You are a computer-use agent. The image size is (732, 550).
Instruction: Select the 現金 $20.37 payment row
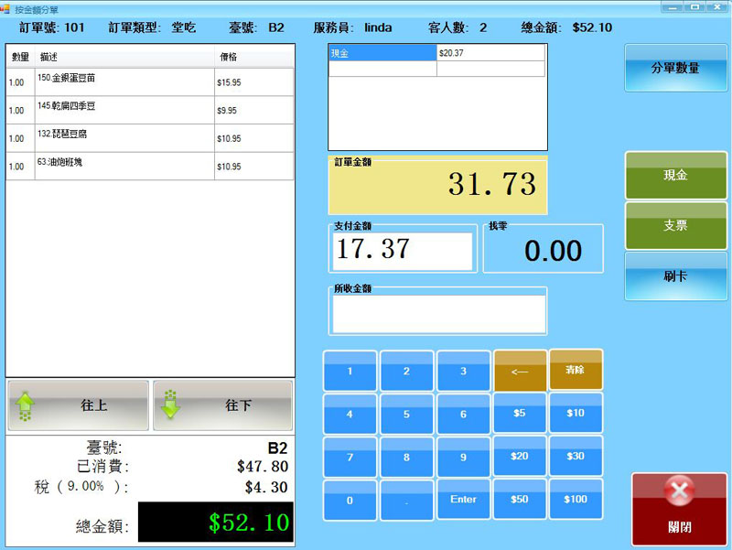[436, 53]
